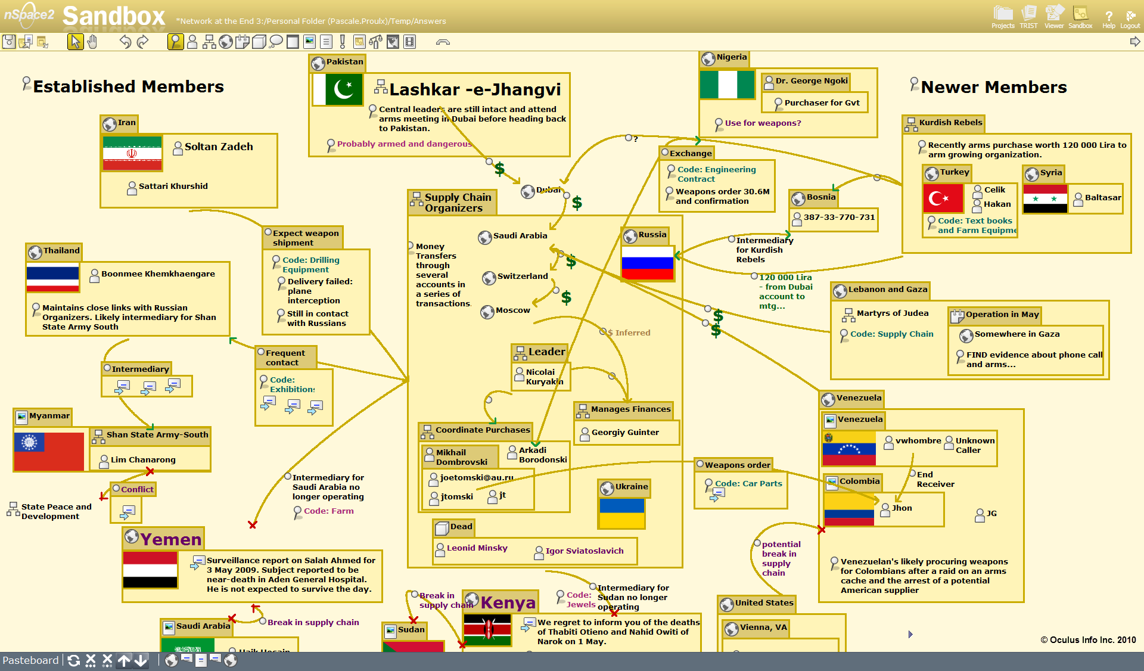Open the Projects module
Screen dimensions: 1144x671
[x=1003, y=17]
